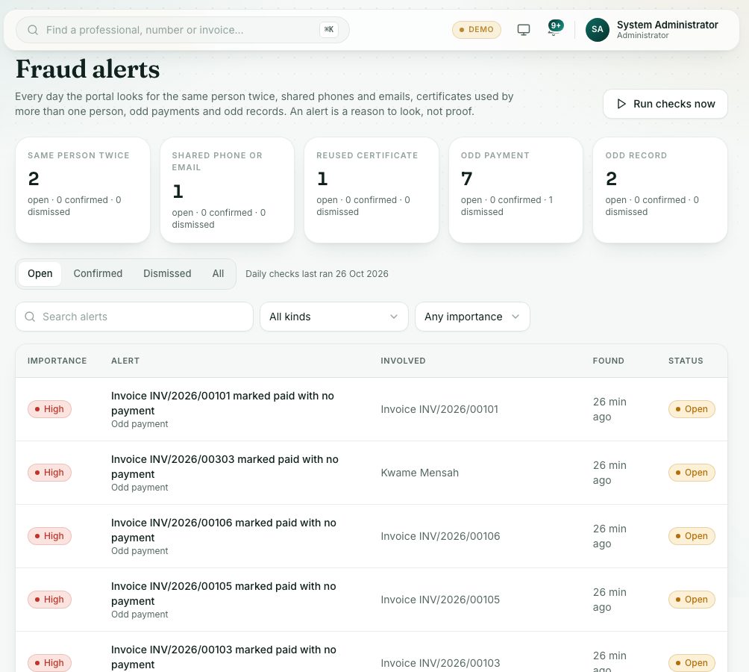Viewport: 749px width, 672px height.
Task: Click High badge on INV/2026/00303 row
Action: click(x=49, y=473)
